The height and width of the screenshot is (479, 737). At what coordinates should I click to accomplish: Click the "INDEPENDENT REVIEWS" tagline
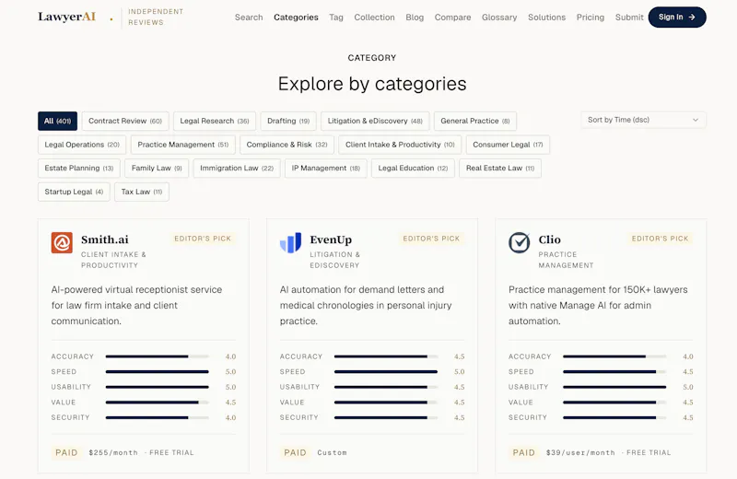156,17
